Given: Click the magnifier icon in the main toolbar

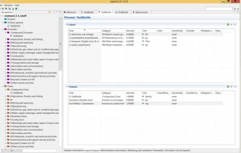Looking at the screenshot, I should tap(6, 9).
